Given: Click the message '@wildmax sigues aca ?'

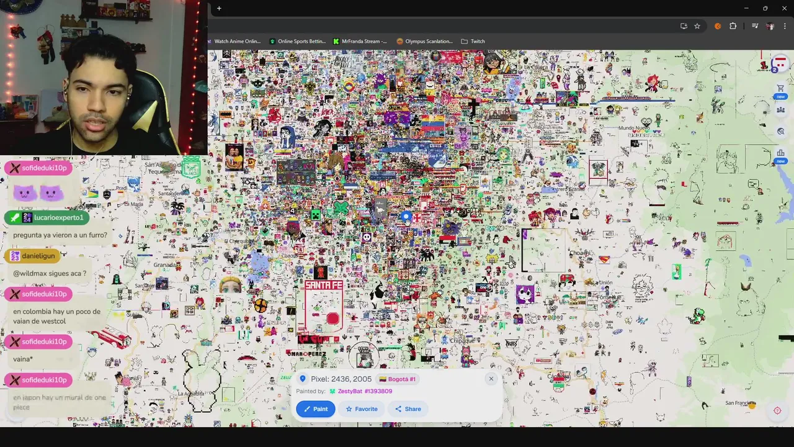Looking at the screenshot, I should (x=50, y=273).
